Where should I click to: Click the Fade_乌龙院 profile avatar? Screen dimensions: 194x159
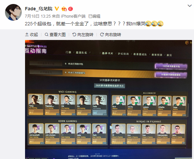pyautogui.click(x=13, y=12)
